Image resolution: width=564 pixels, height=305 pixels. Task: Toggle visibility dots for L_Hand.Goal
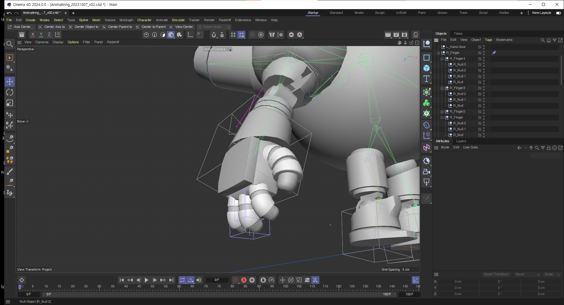coord(484,47)
